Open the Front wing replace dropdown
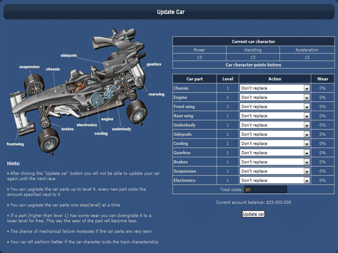The width and height of the screenshot is (338, 253). pyautogui.click(x=275, y=106)
